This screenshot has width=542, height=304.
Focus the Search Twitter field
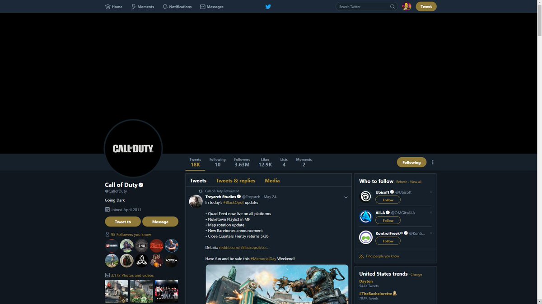367,7
